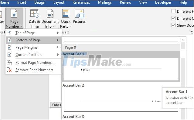Open the Quick Parts dropdown arrow
194x120 pixels.
70,26
